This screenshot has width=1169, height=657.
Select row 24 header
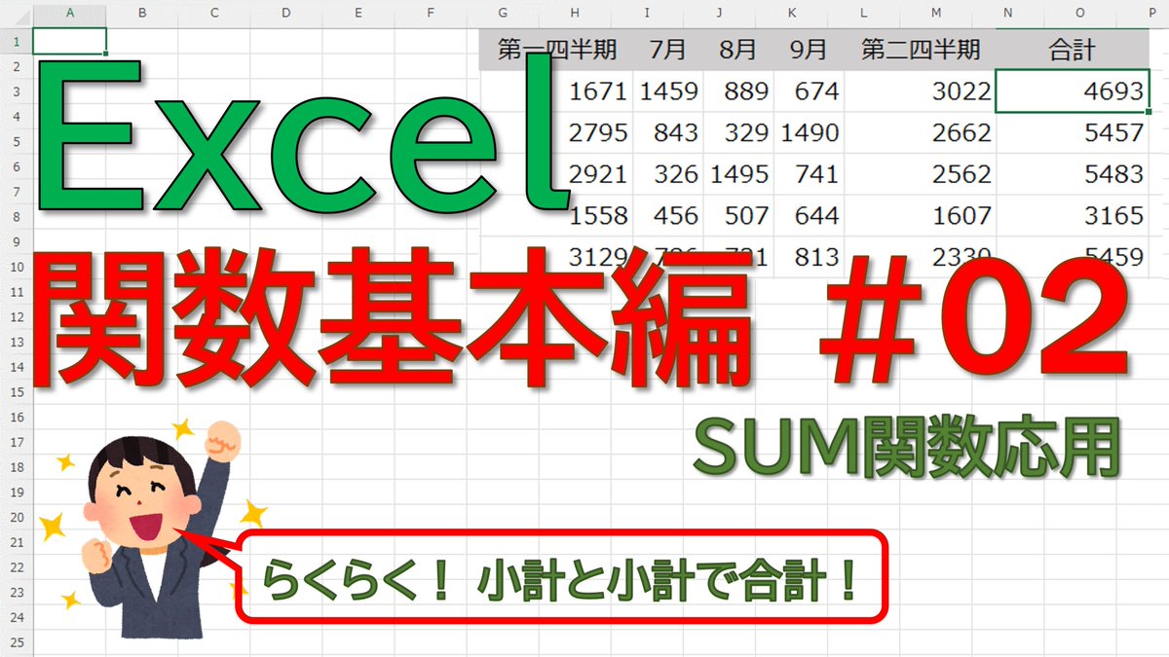(x=16, y=618)
